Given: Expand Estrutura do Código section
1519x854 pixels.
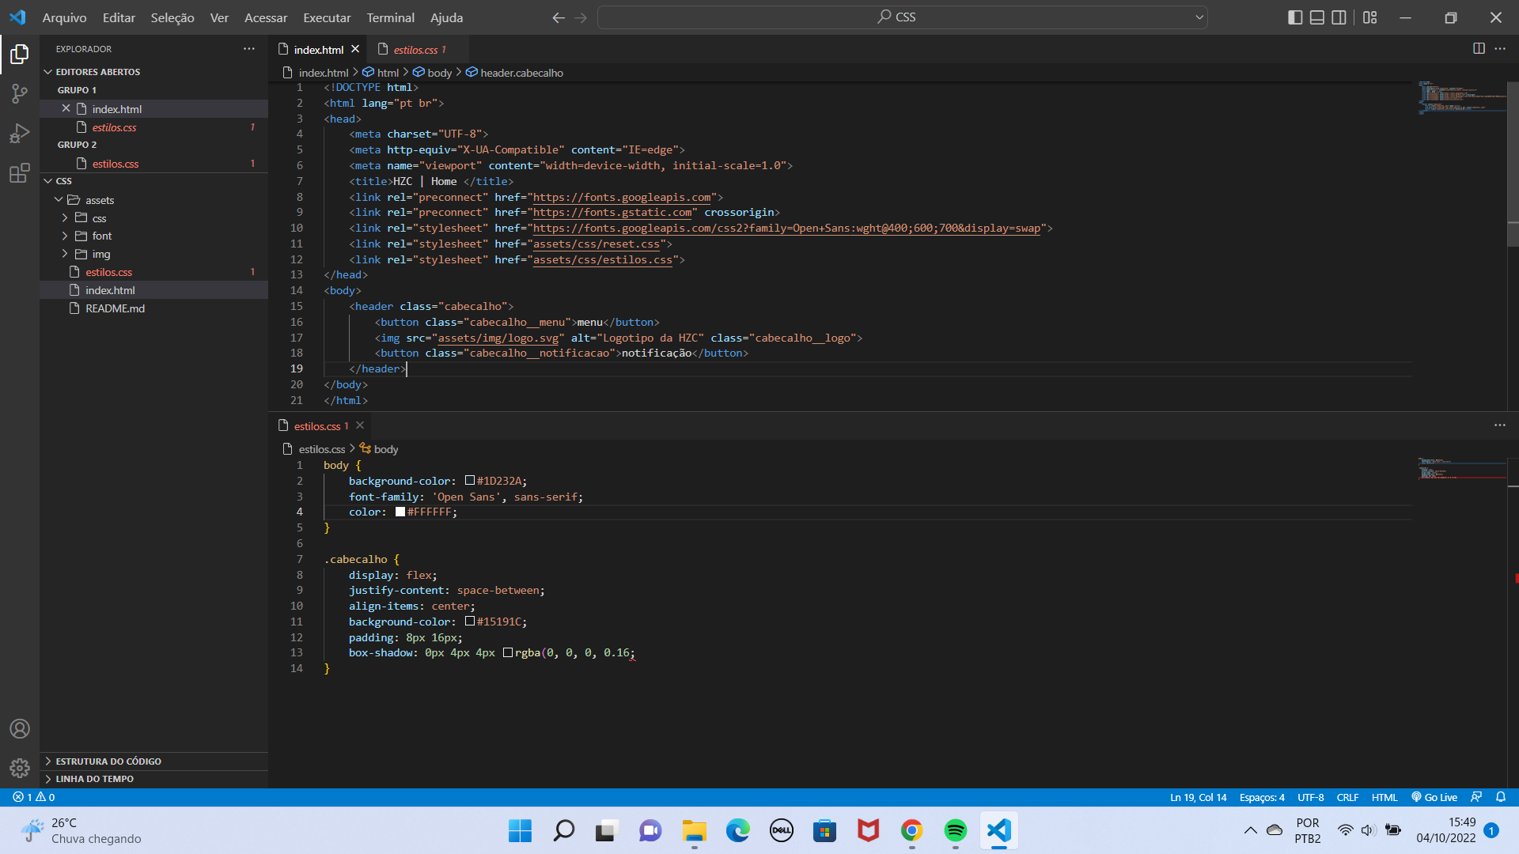Looking at the screenshot, I should [153, 761].
